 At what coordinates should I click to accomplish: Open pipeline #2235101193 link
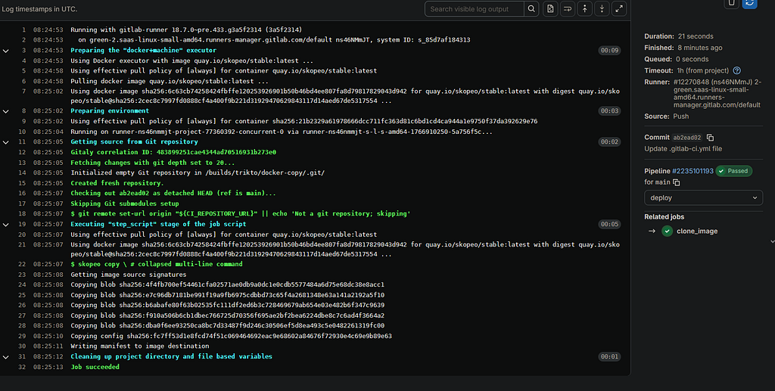[693, 171]
